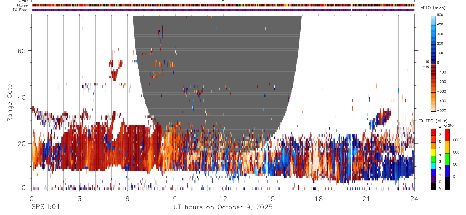Click the Range Gate y-axis title

click(x=10, y=103)
